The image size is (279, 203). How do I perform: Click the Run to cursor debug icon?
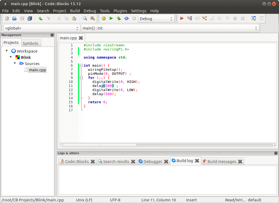[190, 18]
